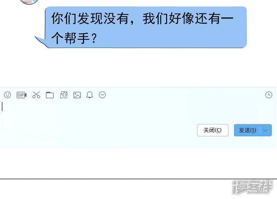The height and width of the screenshot is (199, 277).
Task: Click the 发送(S) send button
Action: pyautogui.click(x=247, y=130)
